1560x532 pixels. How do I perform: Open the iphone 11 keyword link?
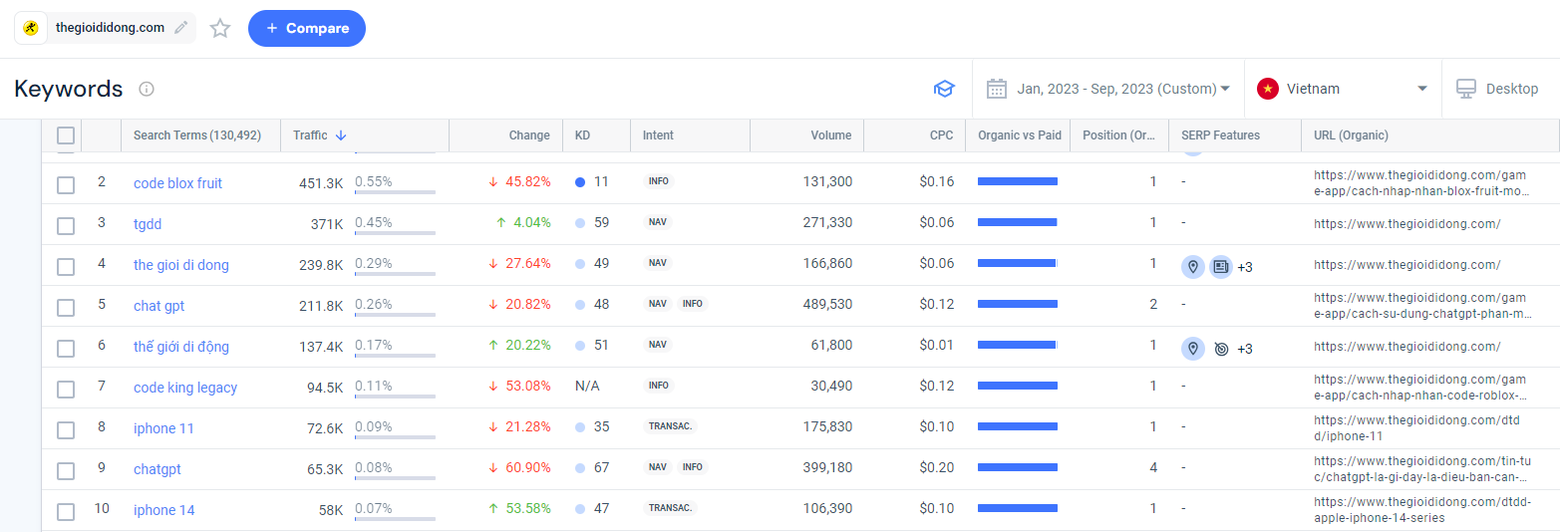click(163, 428)
